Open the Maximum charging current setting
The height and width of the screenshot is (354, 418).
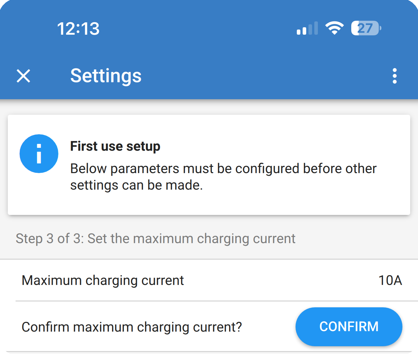point(102,280)
